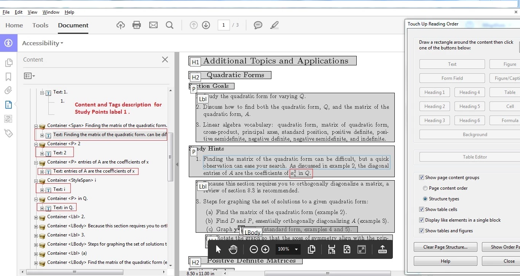The height and width of the screenshot is (276, 520).
Task: Click the page number input field
Action: coord(223,25)
